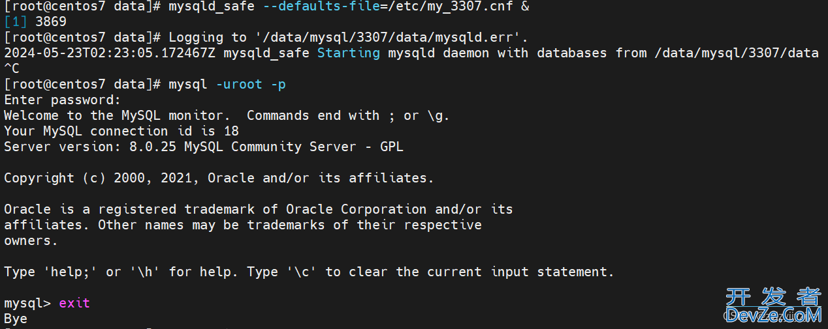The width and height of the screenshot is (828, 329).
Task: Click the '-uroot' option text
Action: click(239, 84)
